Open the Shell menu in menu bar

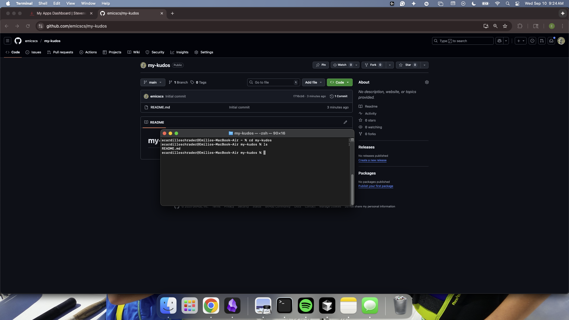click(x=43, y=4)
